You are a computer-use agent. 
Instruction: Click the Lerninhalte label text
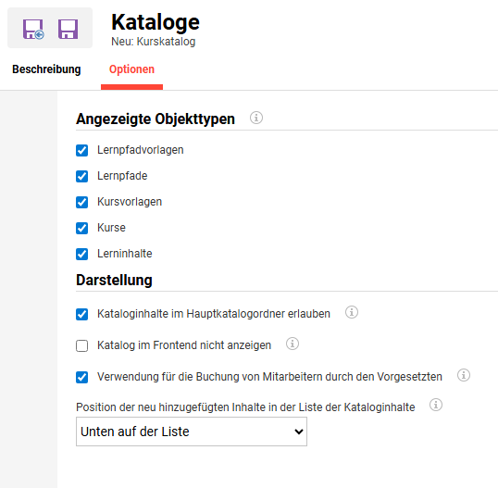click(125, 254)
